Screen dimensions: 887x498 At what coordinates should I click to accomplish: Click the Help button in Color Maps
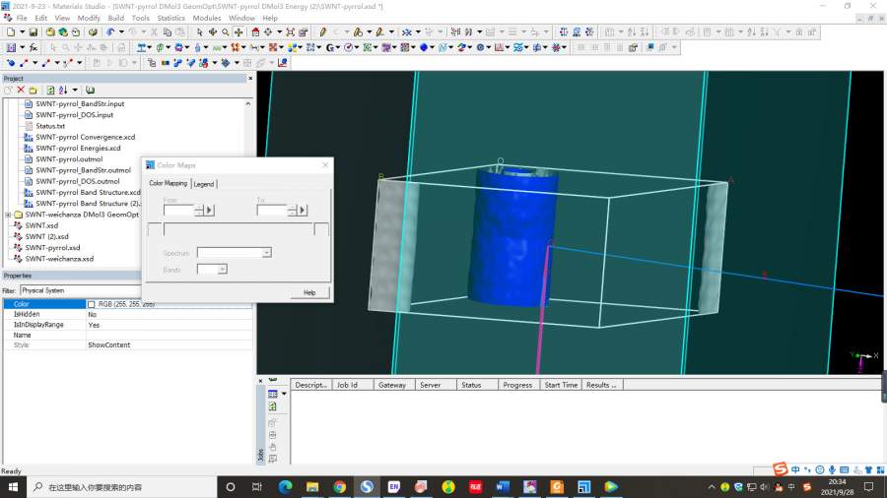[309, 292]
